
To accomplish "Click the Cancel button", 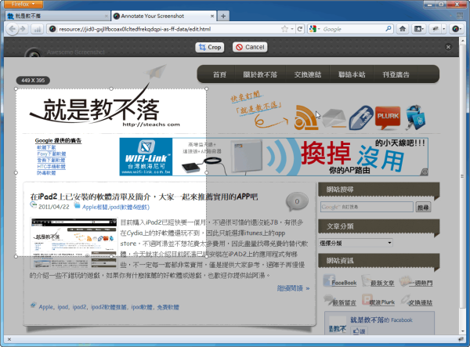I will [x=250, y=47].
